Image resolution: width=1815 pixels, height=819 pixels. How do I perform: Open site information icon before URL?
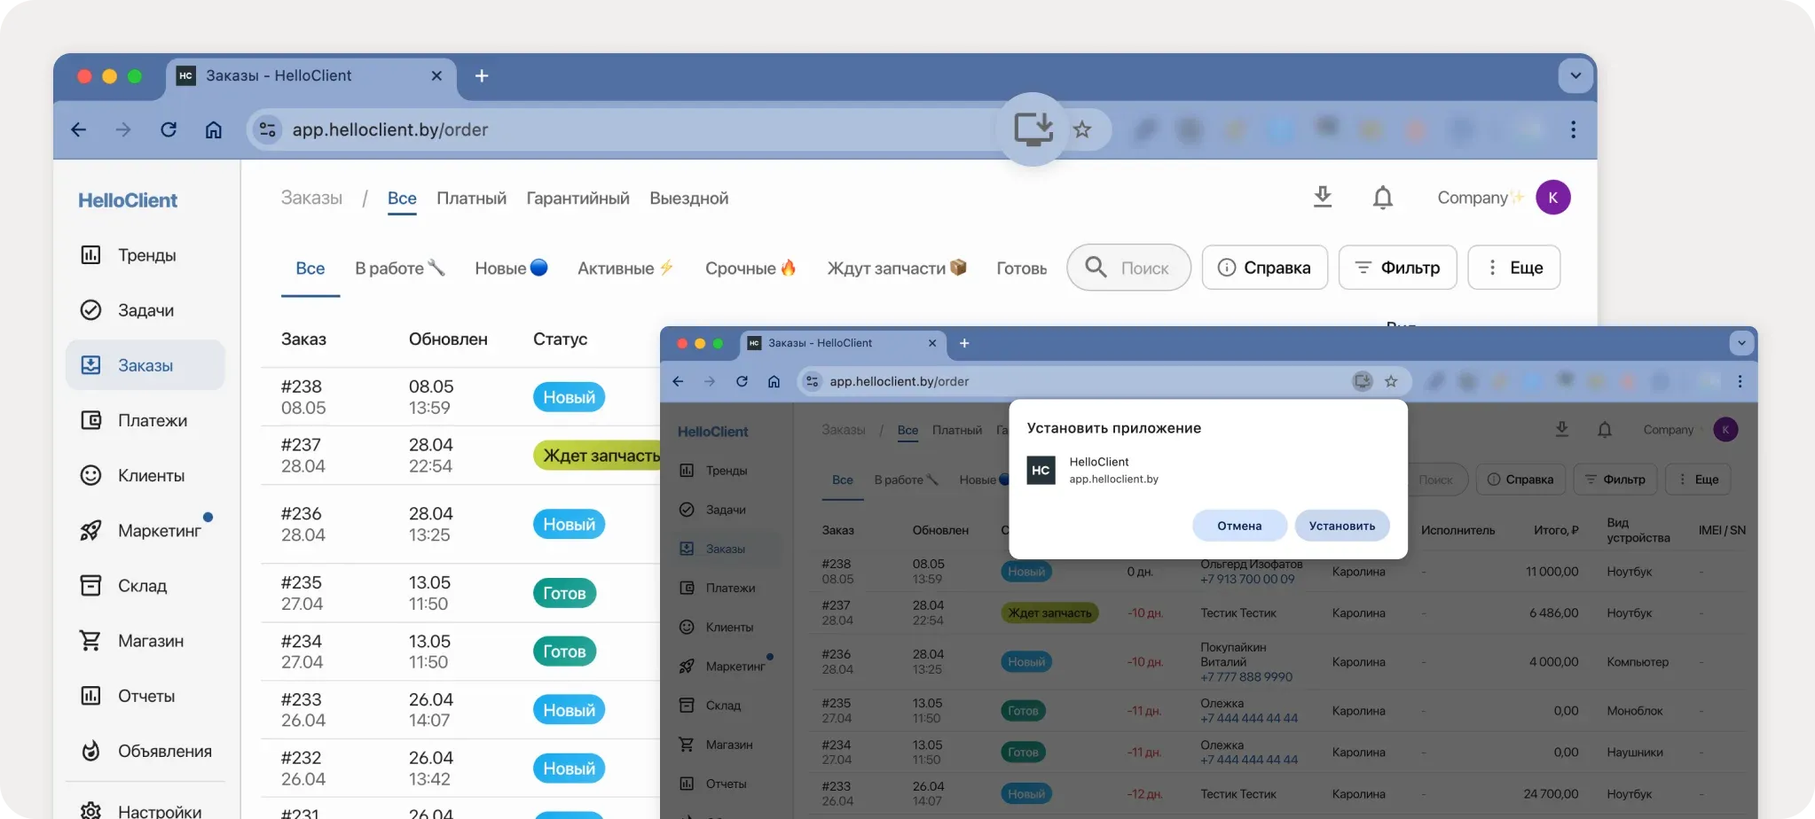pos(267,129)
